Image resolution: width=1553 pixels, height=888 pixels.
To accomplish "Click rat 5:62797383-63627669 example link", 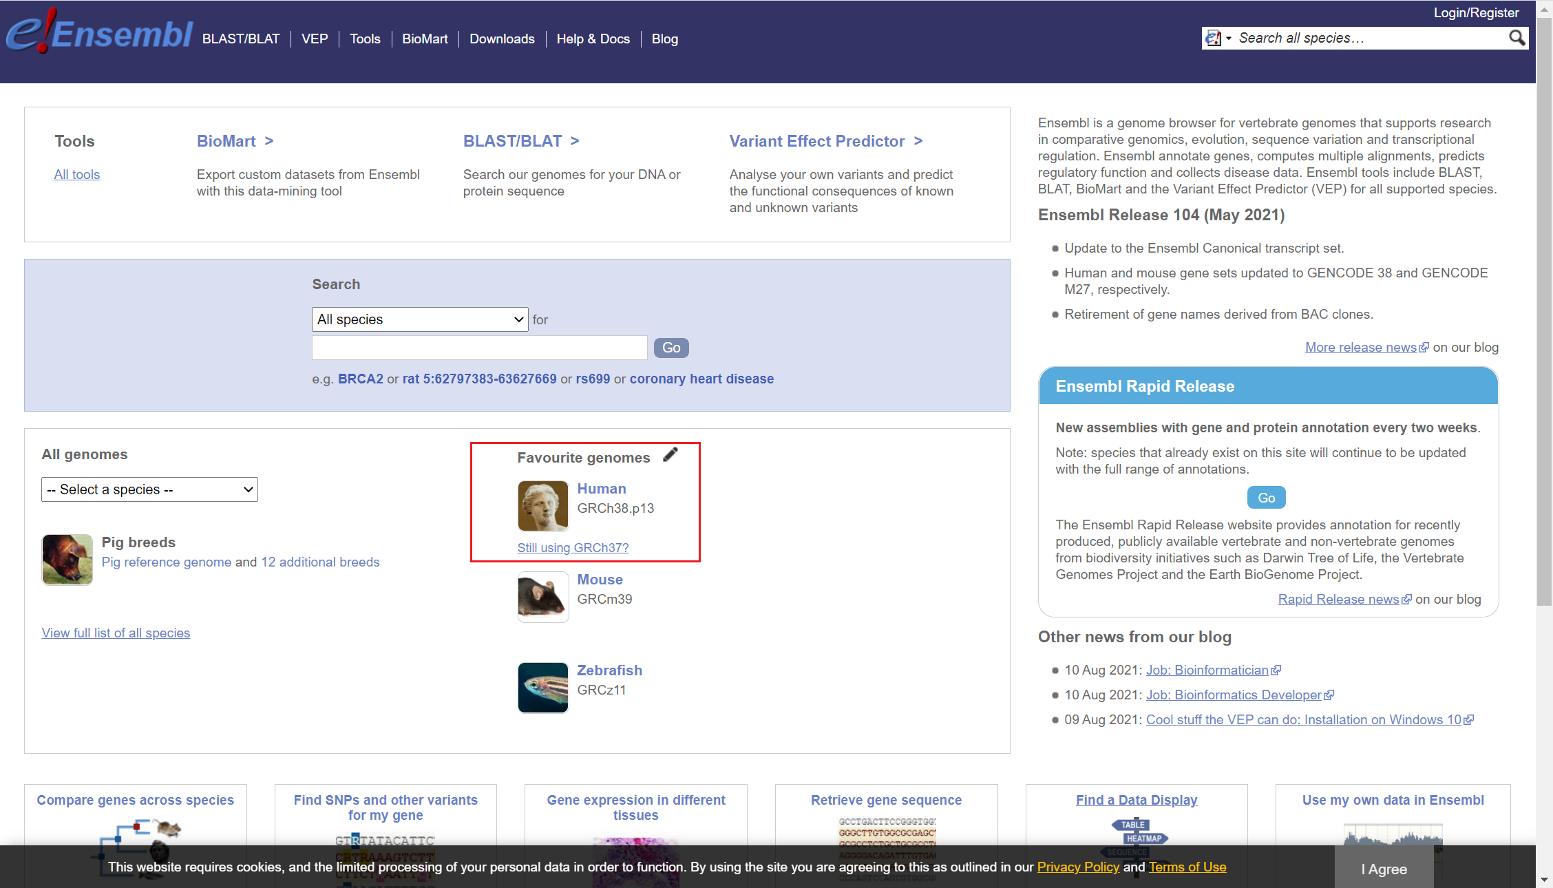I will point(480,379).
